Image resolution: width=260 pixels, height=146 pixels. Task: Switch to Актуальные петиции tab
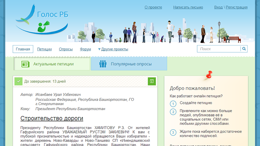52,64
